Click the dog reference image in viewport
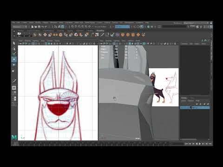 [x=164, y=87]
